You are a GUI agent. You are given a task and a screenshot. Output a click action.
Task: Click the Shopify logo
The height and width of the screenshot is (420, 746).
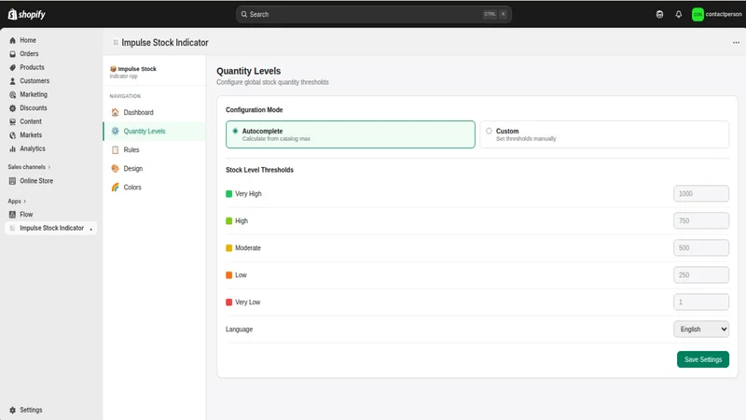pyautogui.click(x=27, y=14)
